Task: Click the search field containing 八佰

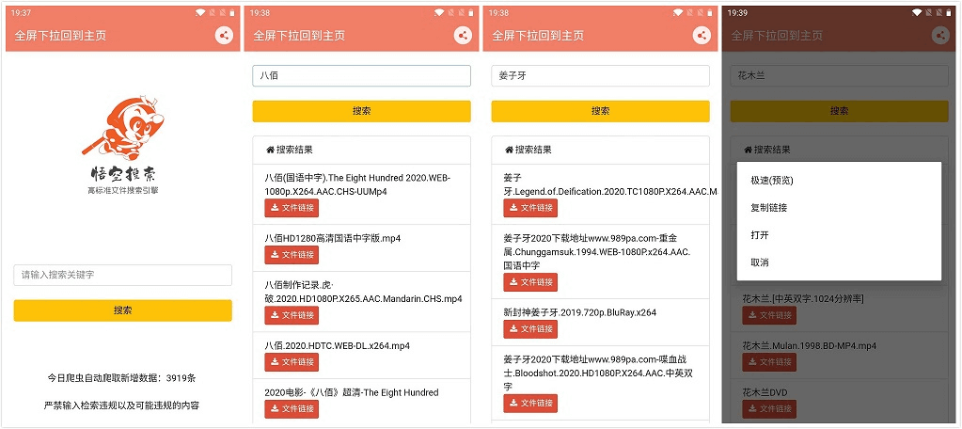Action: point(361,76)
